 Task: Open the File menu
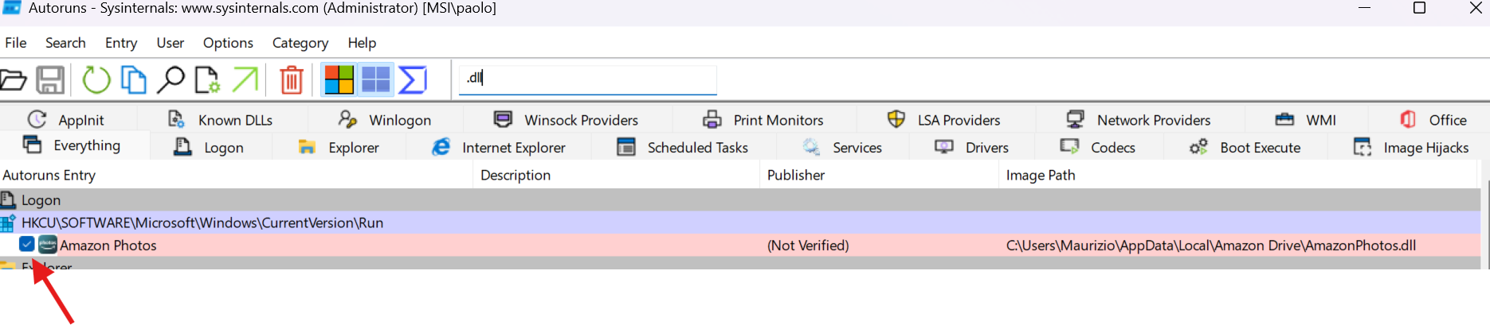click(x=16, y=43)
